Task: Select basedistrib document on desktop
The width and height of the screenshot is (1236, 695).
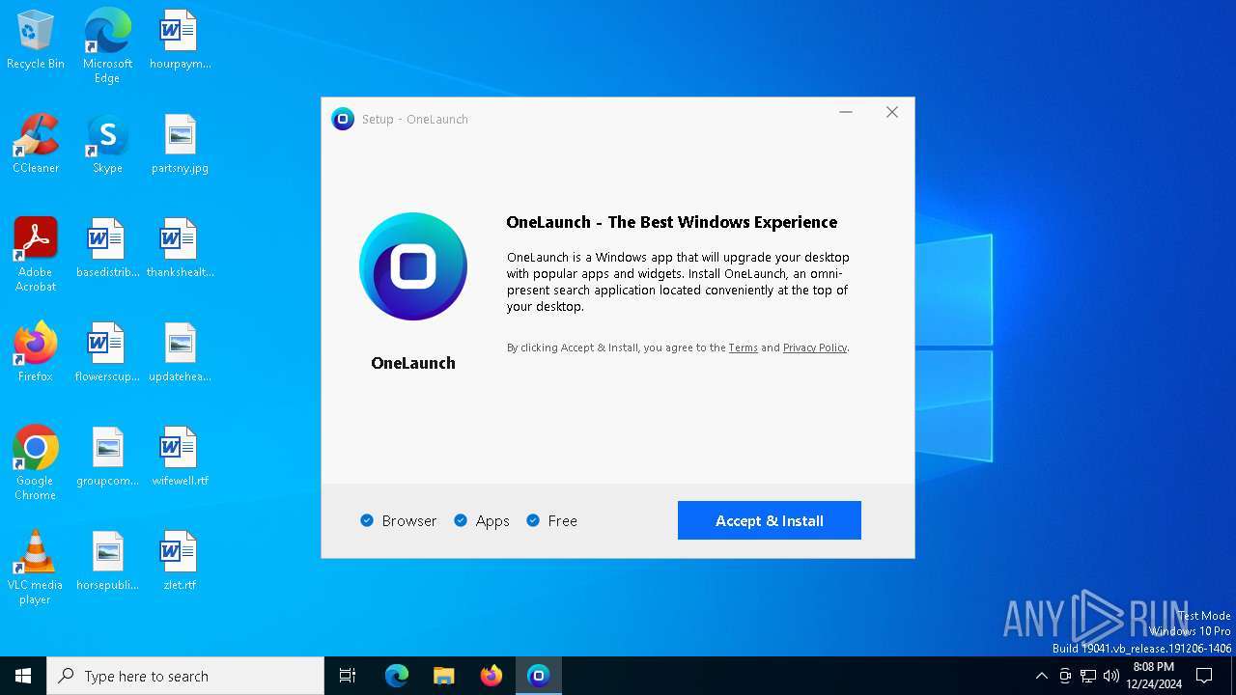Action: click(x=107, y=249)
